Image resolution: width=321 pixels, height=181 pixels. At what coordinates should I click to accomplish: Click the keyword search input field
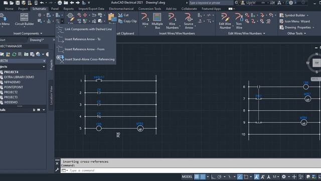(x=211, y=3)
